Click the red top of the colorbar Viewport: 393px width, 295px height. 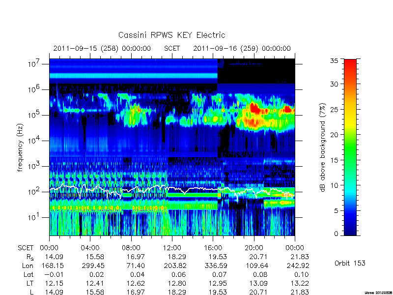coord(350,65)
